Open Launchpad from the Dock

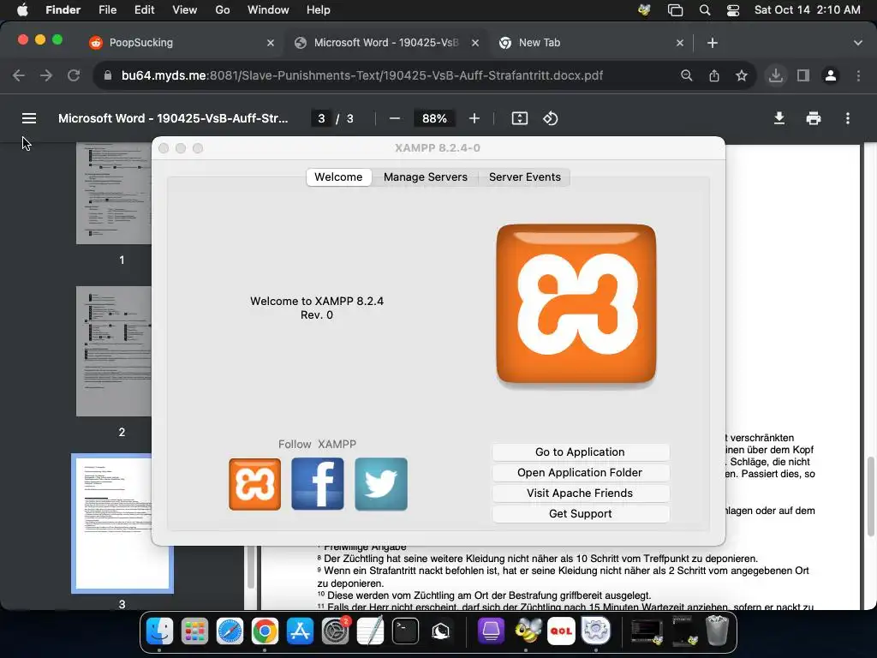[194, 631]
